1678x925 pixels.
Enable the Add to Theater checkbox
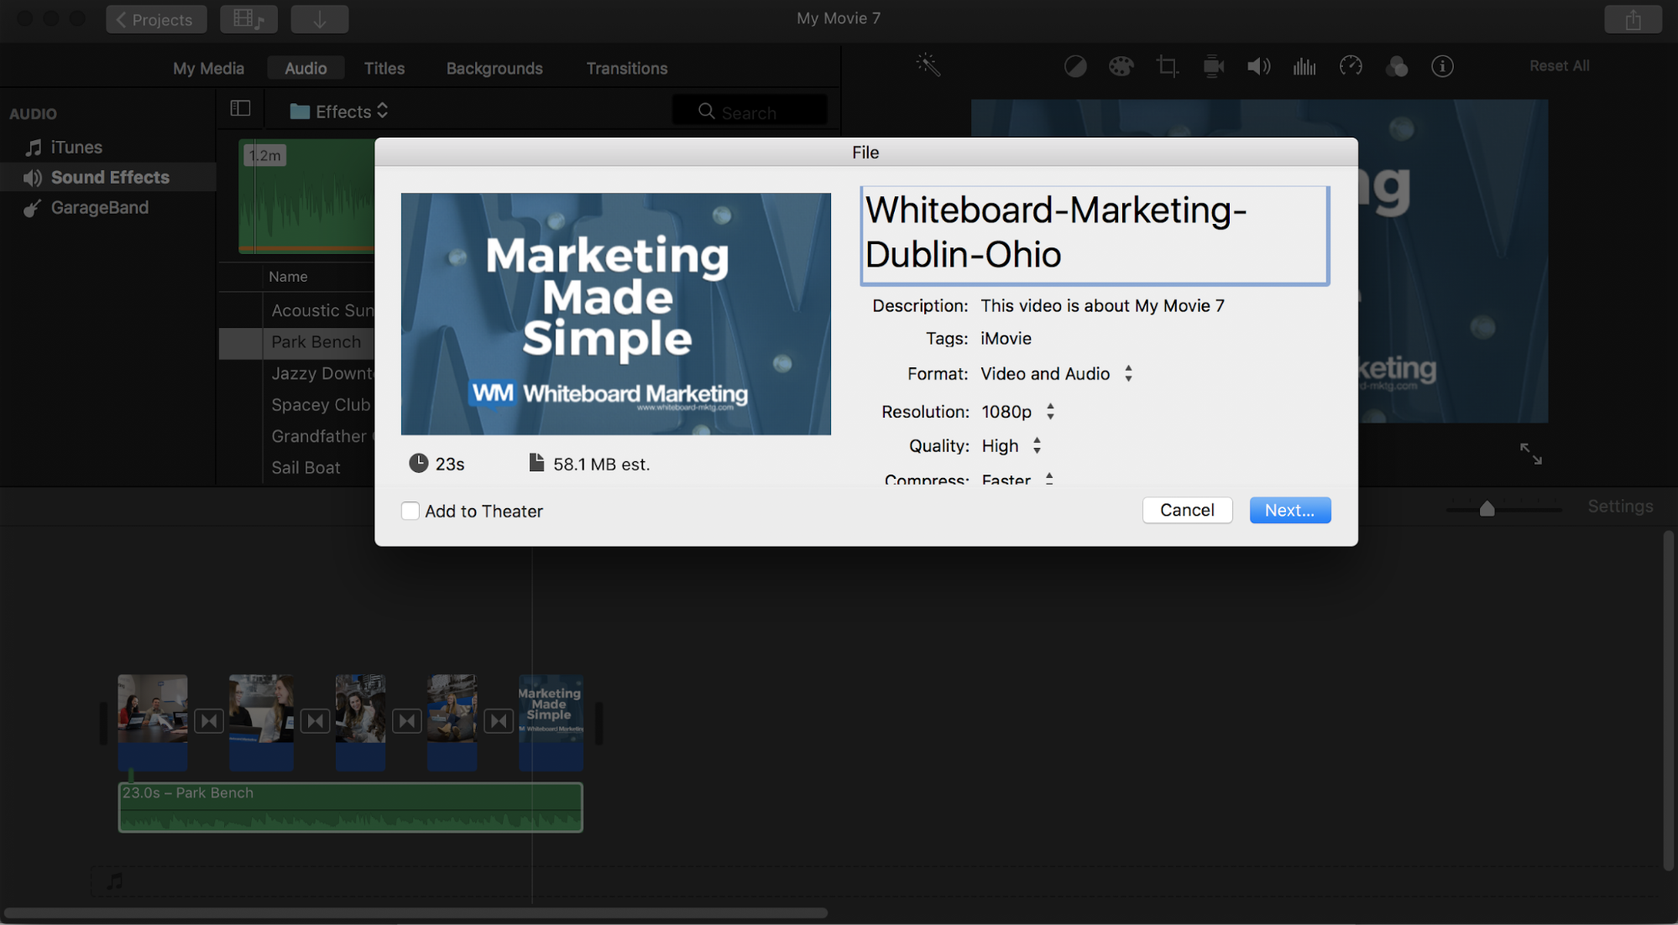[410, 511]
